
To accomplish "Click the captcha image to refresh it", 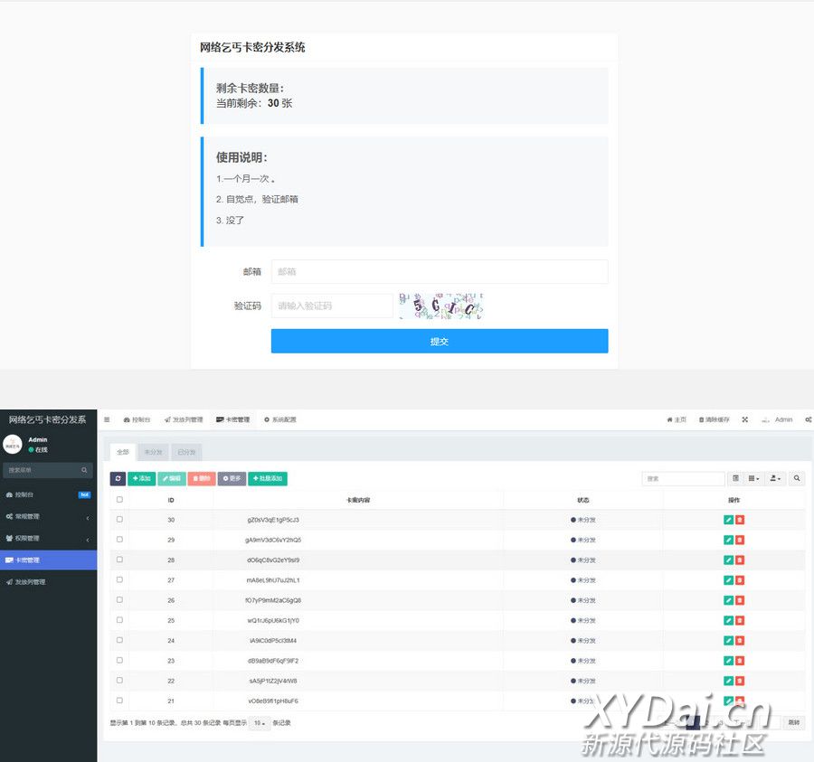I will pos(441,306).
